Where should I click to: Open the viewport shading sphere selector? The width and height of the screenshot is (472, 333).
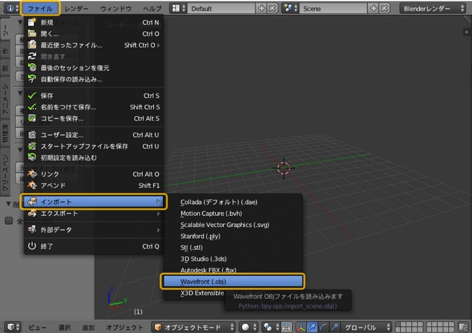[x=248, y=327]
